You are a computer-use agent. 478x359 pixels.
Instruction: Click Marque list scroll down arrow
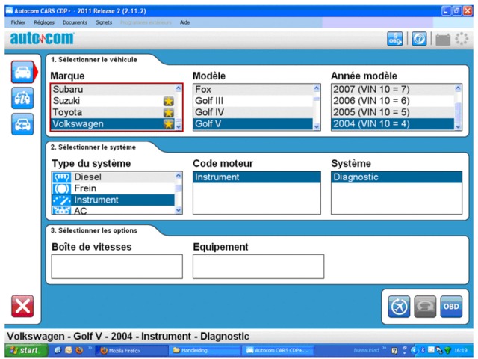(x=179, y=126)
